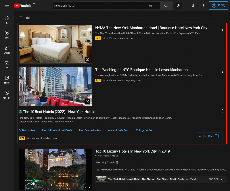This screenshot has width=230, height=191.
Task: Open Things to Do sitelink
Action: (x=144, y=130)
